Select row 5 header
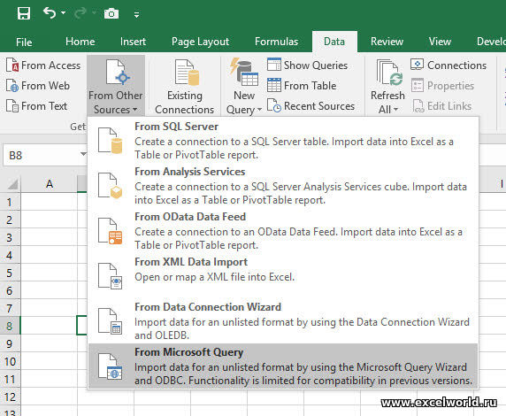The width and height of the screenshot is (506, 416). [x=10, y=273]
